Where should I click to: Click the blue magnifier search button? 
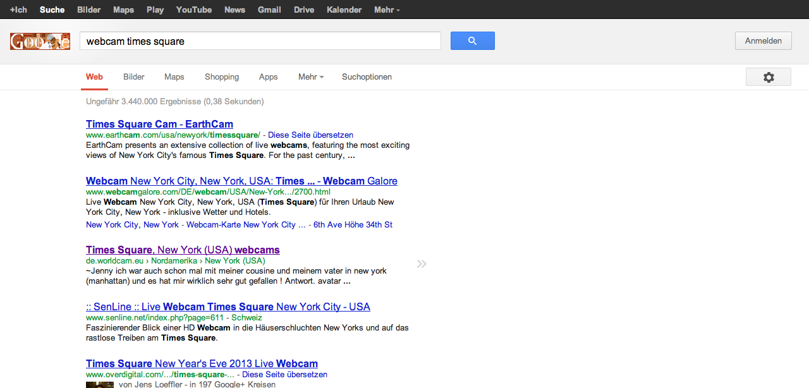pos(472,41)
